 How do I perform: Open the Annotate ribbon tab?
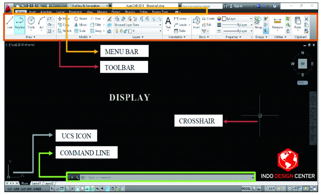46,12
